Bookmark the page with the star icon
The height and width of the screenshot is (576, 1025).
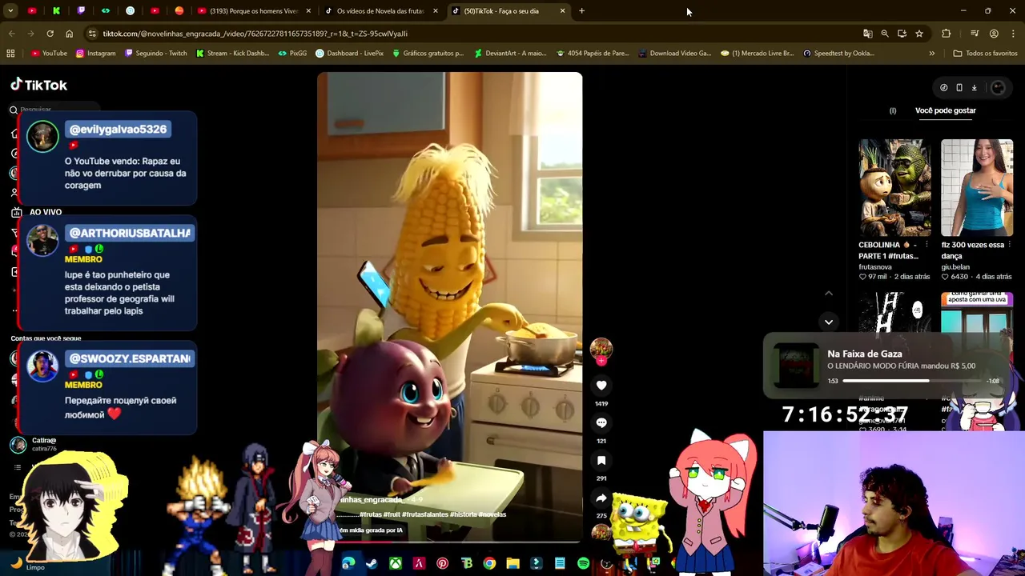click(919, 34)
